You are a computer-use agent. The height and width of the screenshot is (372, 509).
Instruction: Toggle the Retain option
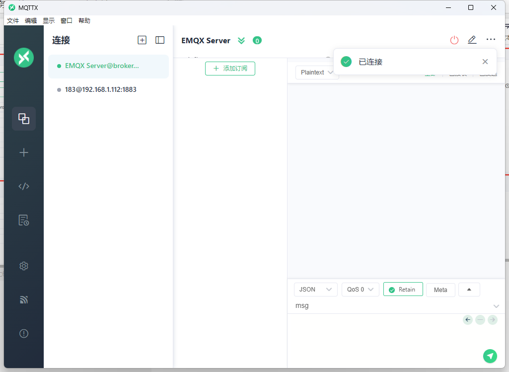tap(403, 289)
